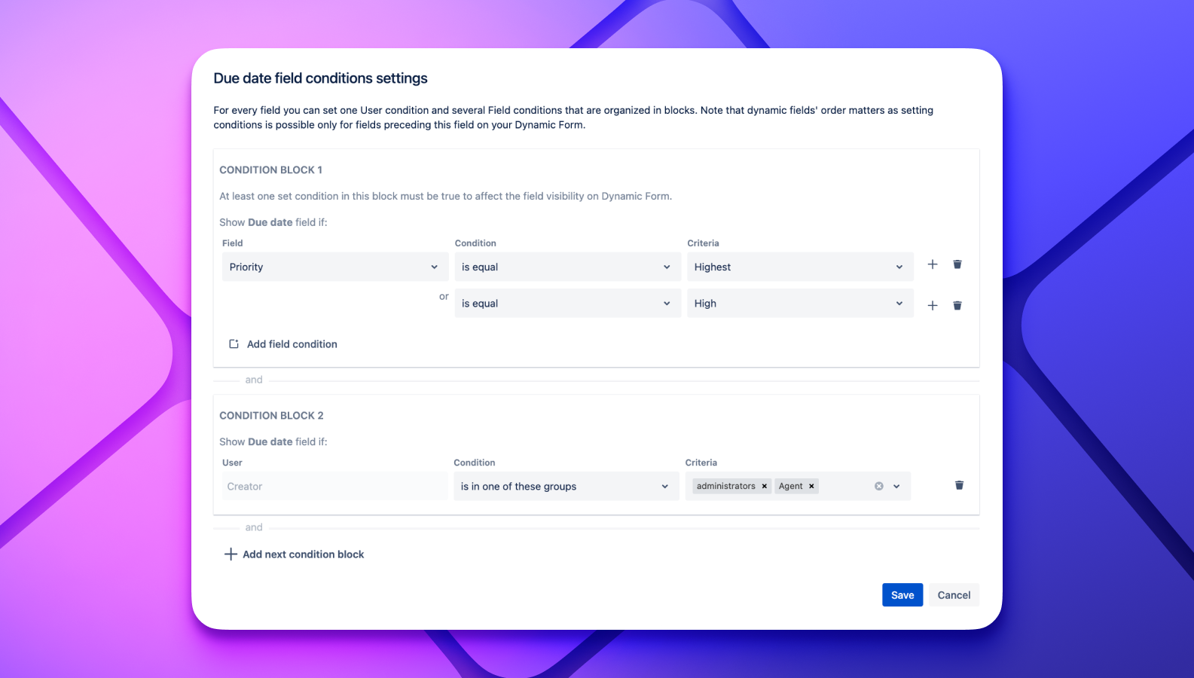Image resolution: width=1194 pixels, height=678 pixels.
Task: Click the Add field condition icon
Action: pos(234,344)
